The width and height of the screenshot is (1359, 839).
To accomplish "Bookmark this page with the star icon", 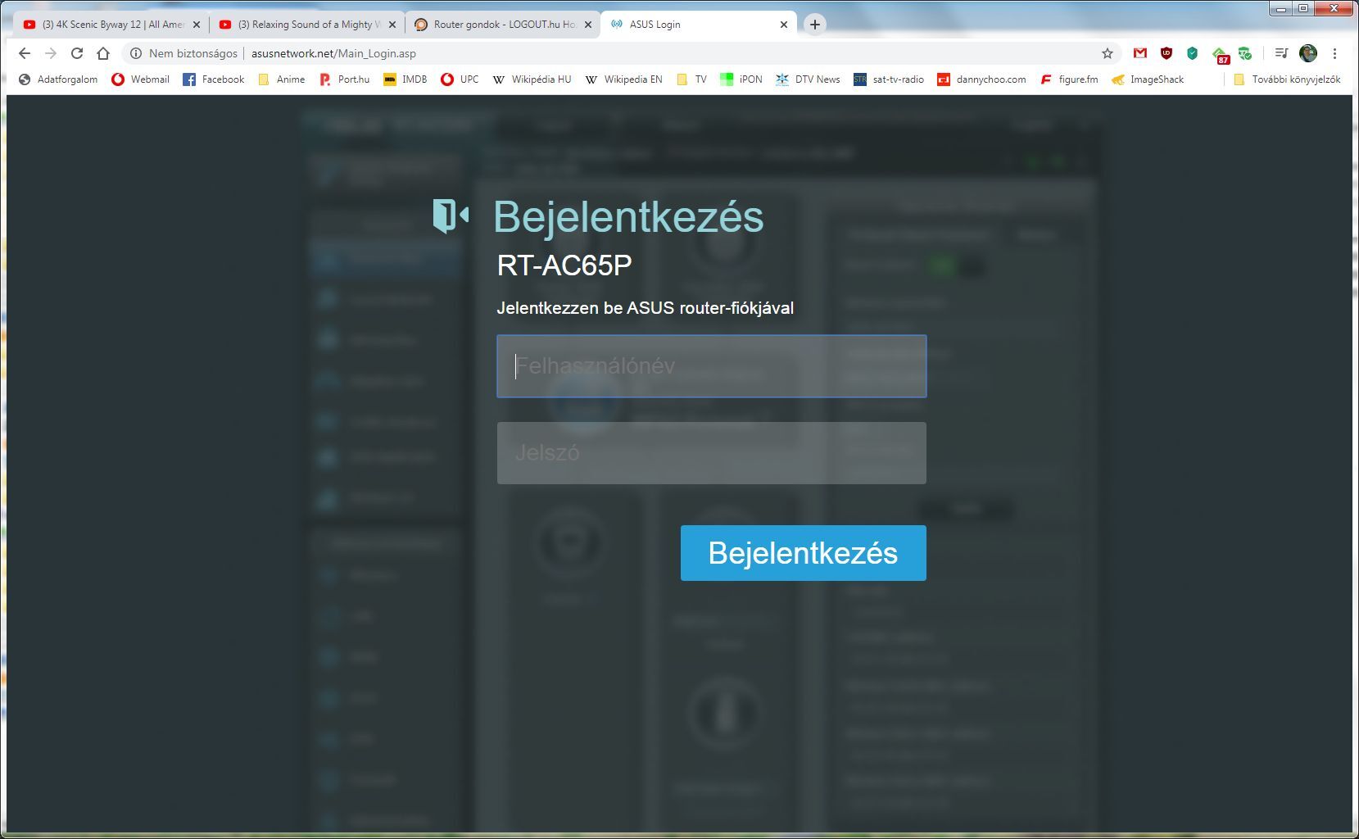I will [x=1108, y=53].
